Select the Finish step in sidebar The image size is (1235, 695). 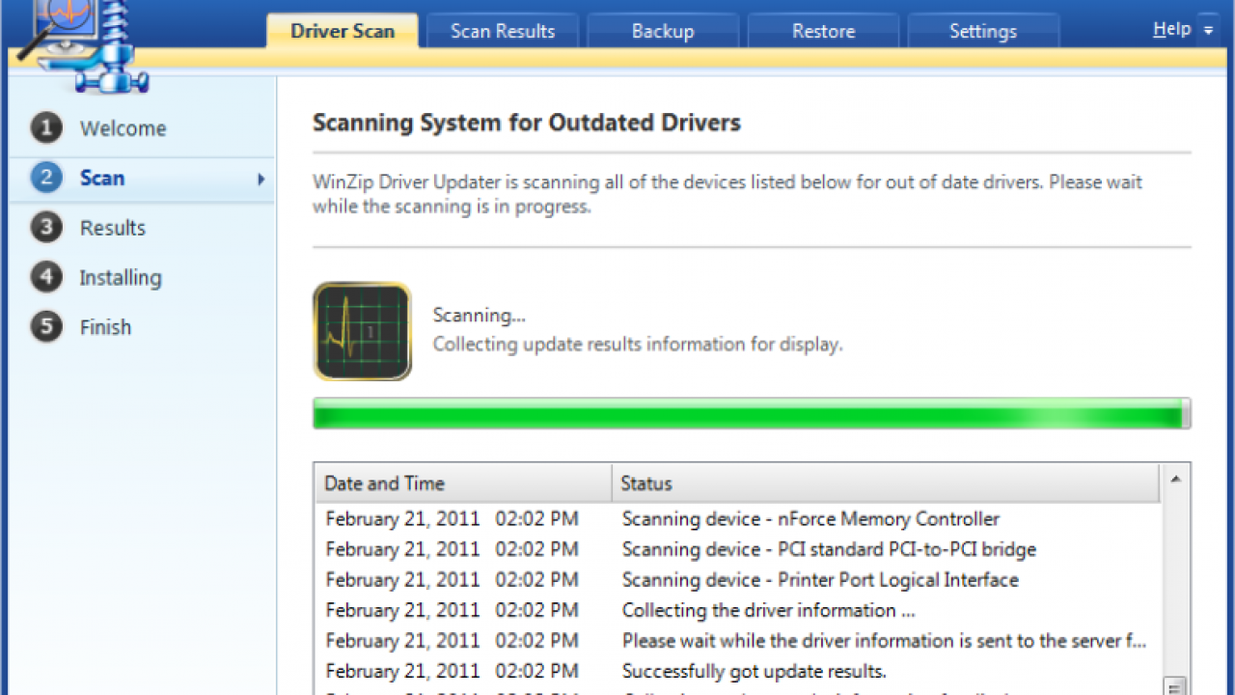click(142, 328)
